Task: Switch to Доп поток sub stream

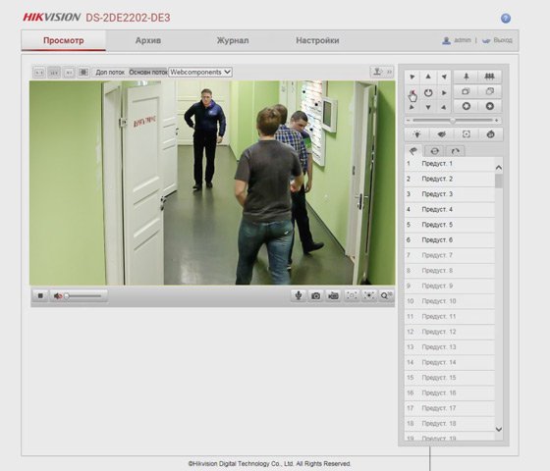Action: [x=110, y=73]
